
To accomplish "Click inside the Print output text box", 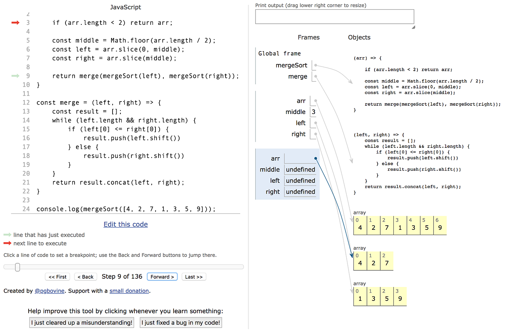I will point(335,17).
